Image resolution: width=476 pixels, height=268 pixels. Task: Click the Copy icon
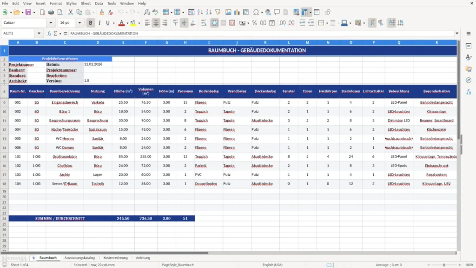tap(79, 12)
